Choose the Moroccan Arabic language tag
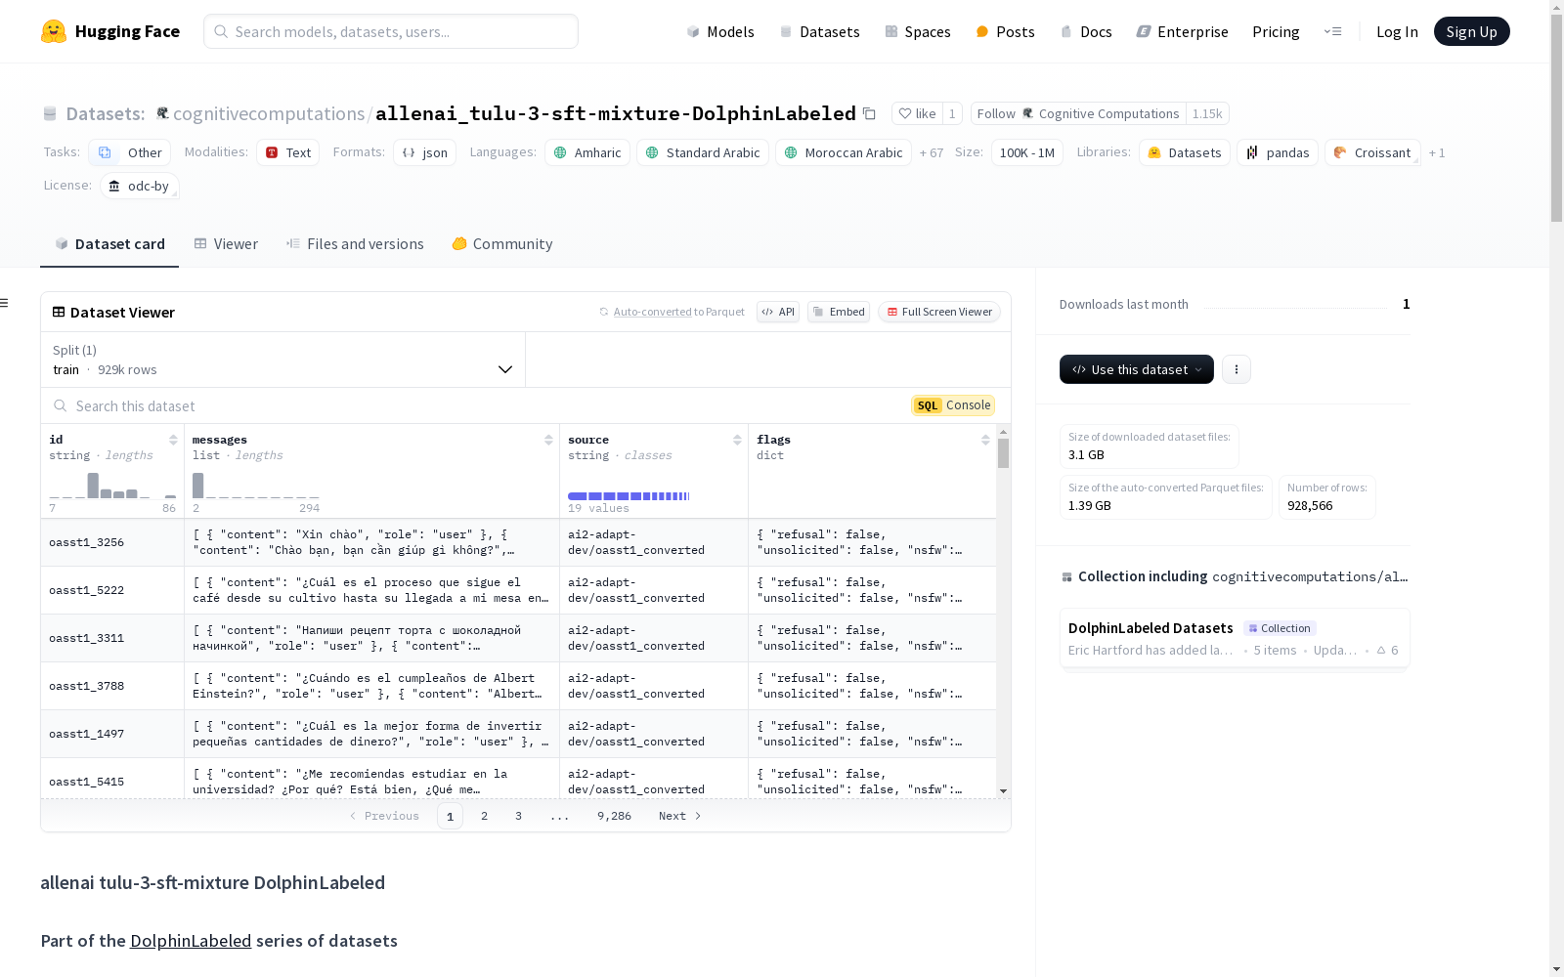Viewport: 1564px width, 977px height. coord(844,152)
